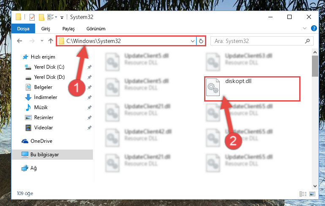The image size is (325, 206).
Task: Go up one folder level
Action: (51, 41)
